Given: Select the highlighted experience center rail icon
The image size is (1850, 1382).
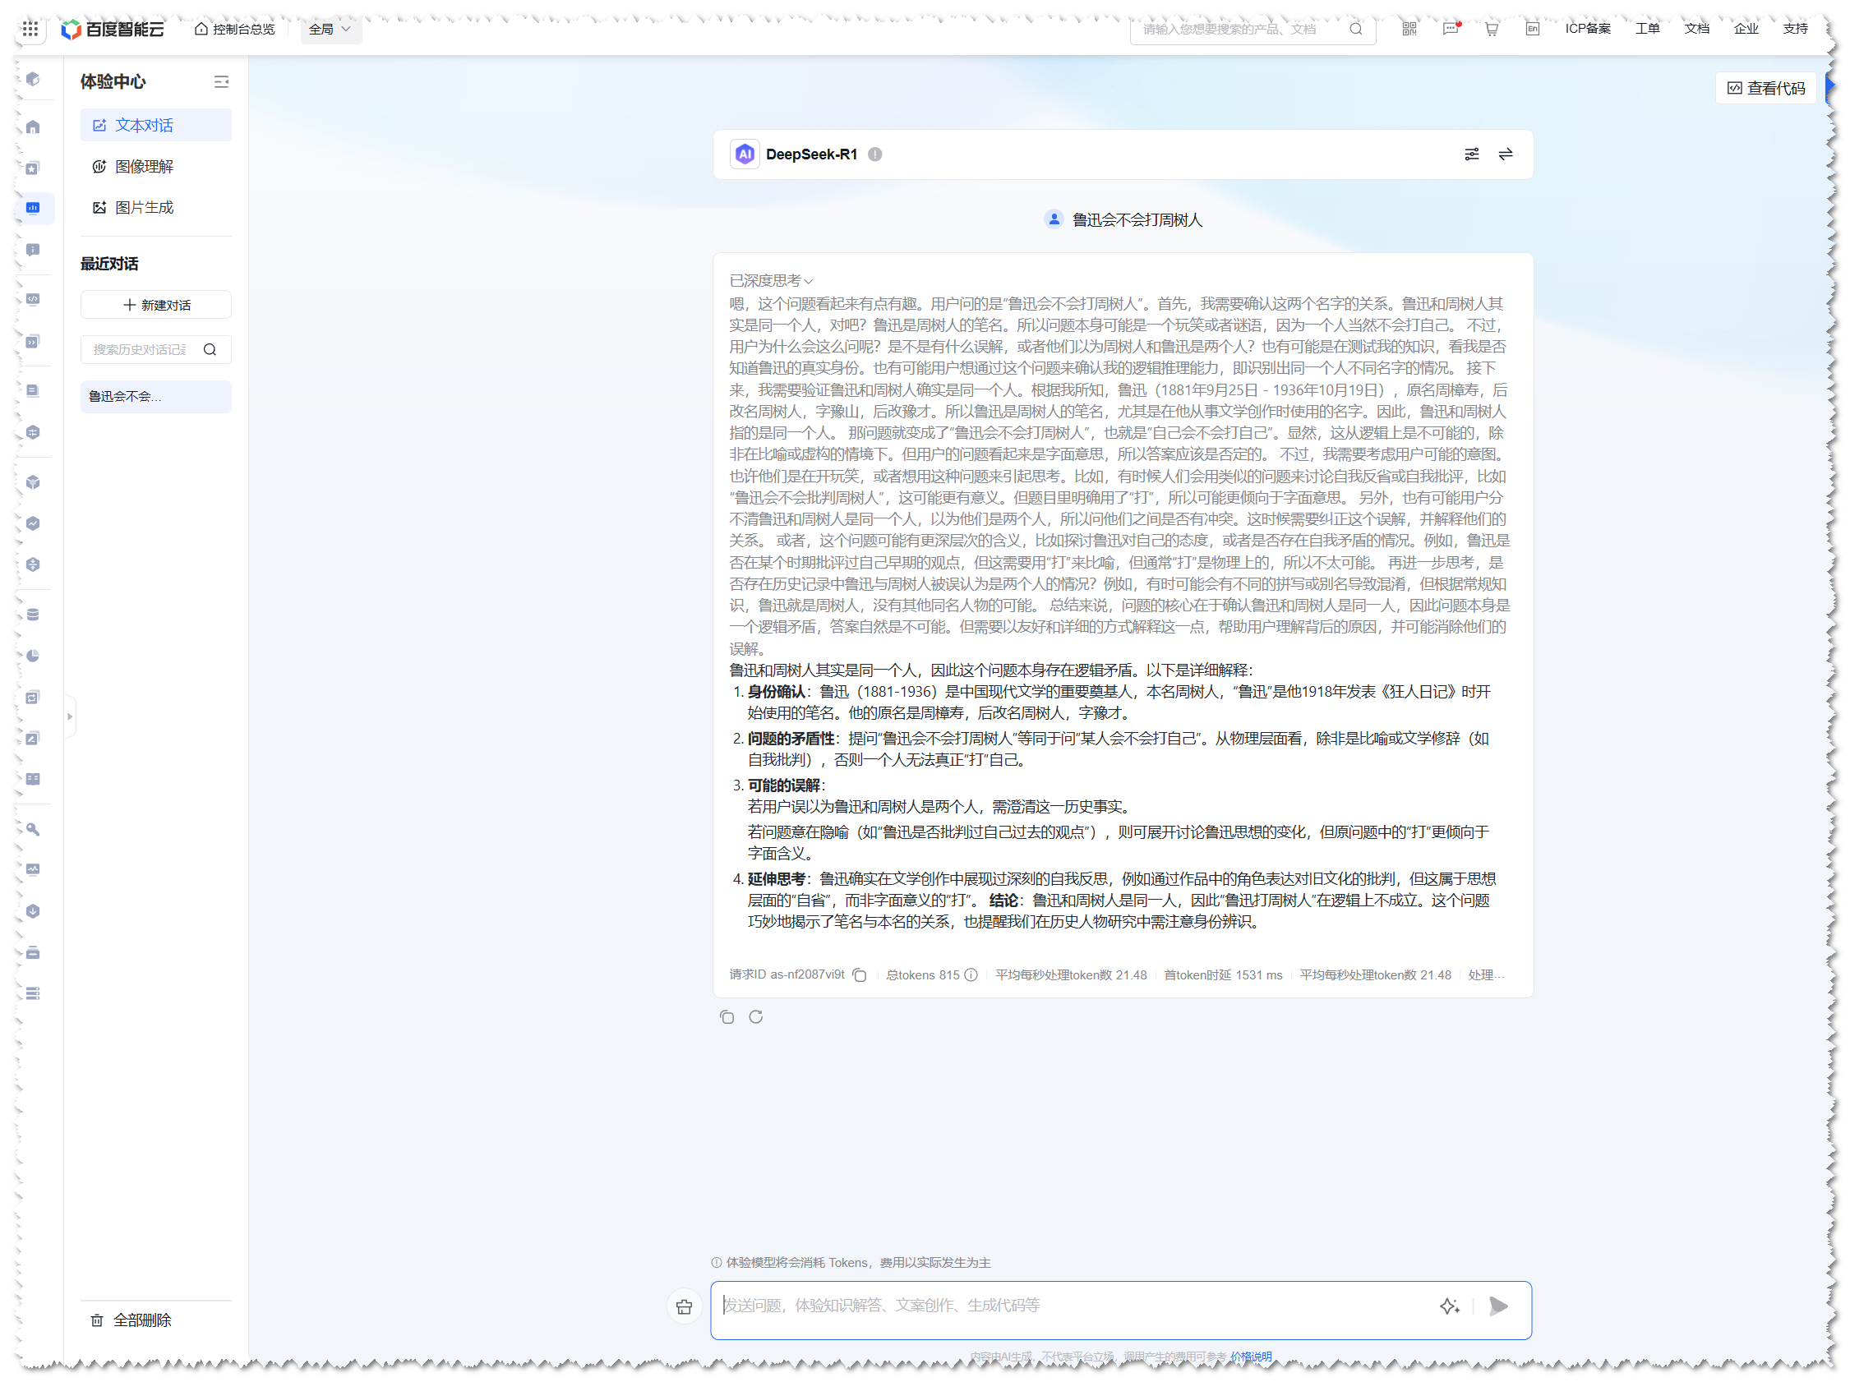Looking at the screenshot, I should [x=33, y=207].
